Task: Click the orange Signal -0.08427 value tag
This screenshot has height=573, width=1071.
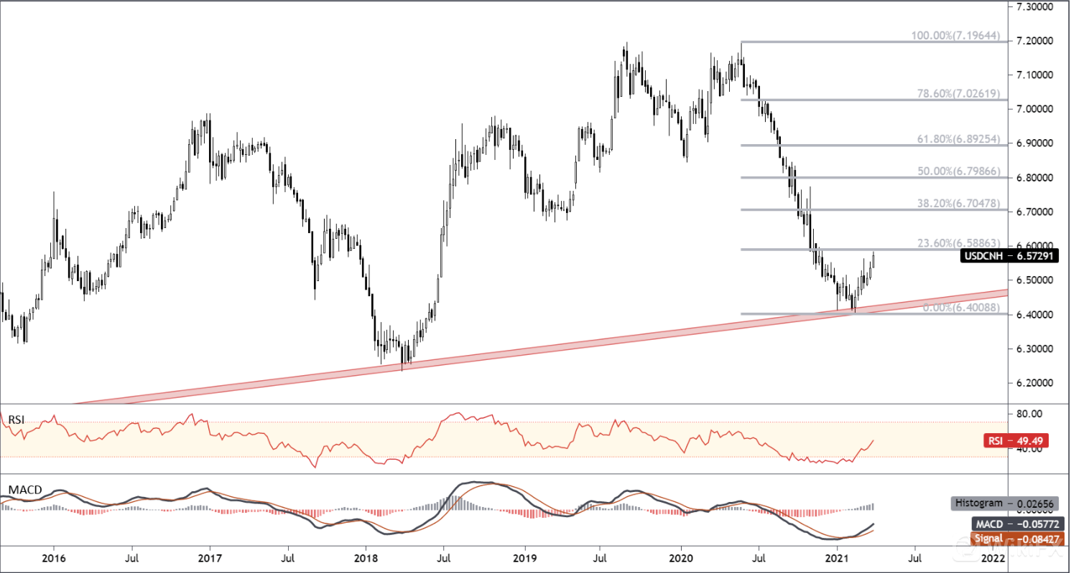Action: coord(1014,539)
